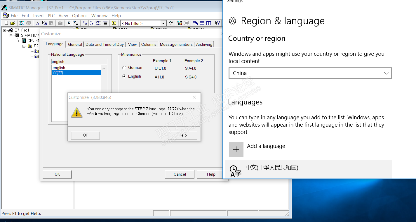Switch to the General tab
Image resolution: width=416 pixels, height=222 pixels.
coord(75,44)
